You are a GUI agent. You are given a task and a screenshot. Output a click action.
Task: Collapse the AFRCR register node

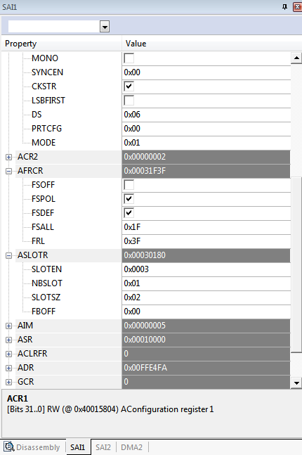click(x=8, y=171)
